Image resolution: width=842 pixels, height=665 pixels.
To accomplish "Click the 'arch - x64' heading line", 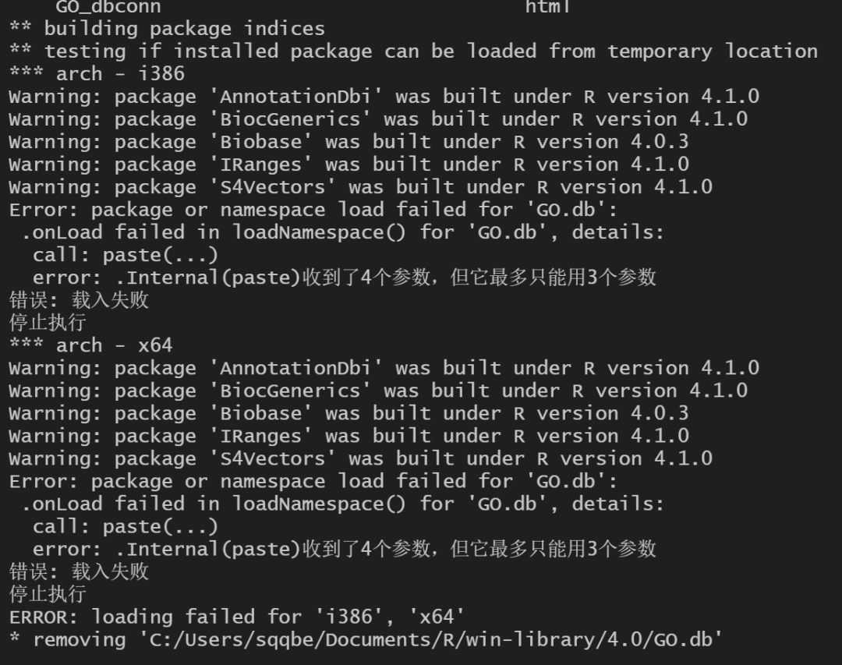I will click(x=90, y=345).
